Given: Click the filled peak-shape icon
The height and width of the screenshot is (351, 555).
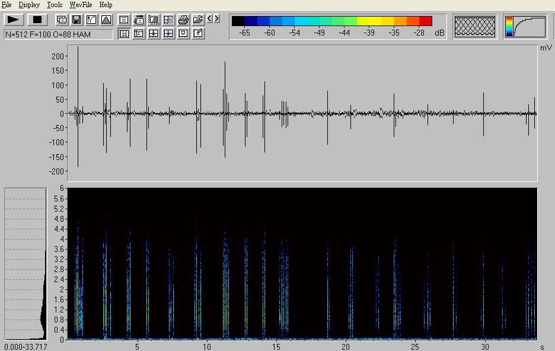Looking at the screenshot, I should click(106, 20).
